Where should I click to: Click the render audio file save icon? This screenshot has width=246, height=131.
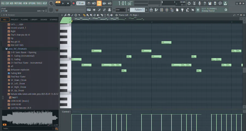(215, 3)
